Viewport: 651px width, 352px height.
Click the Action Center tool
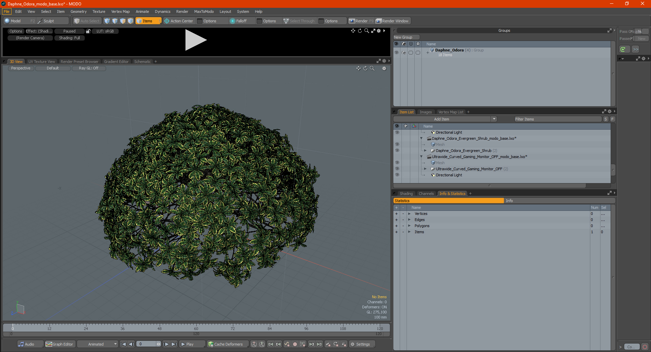(x=179, y=21)
